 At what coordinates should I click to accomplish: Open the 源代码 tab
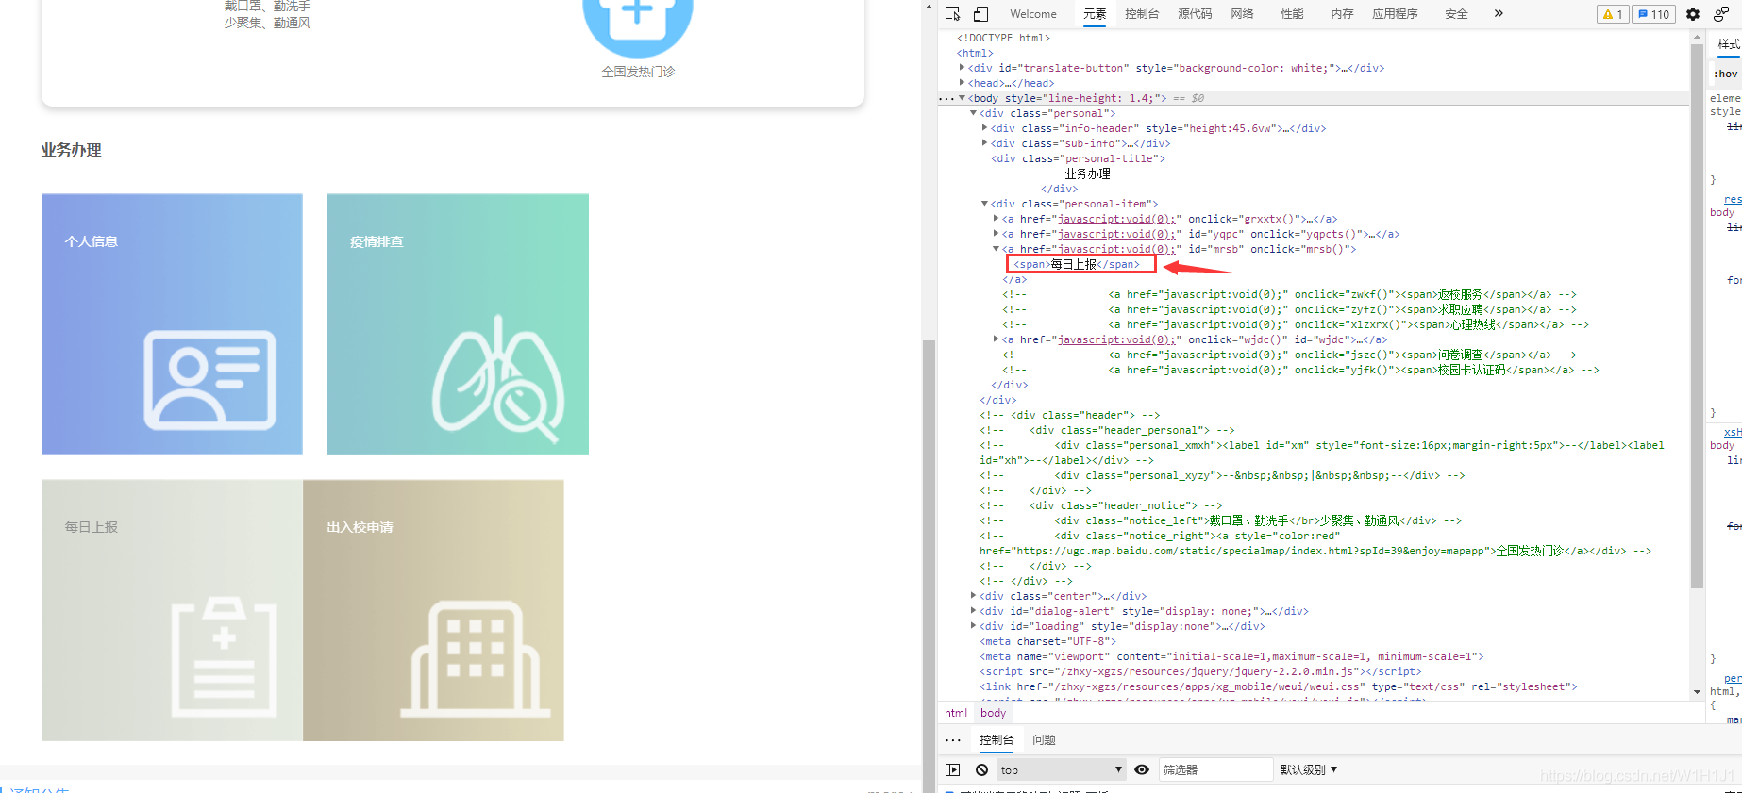1195,14
